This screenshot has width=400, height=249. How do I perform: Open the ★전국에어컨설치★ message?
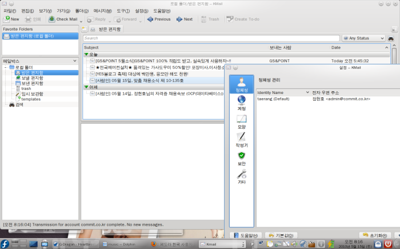[x=157, y=67]
